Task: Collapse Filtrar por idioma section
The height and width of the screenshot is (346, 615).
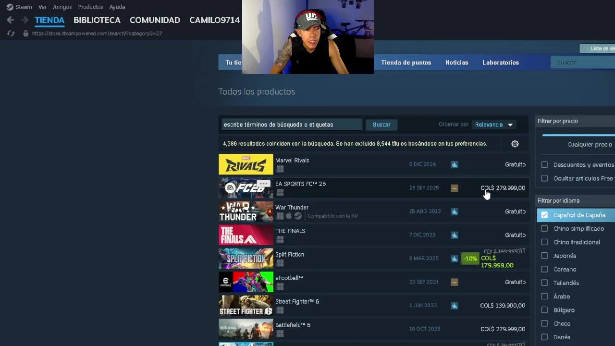Action: (x=576, y=201)
